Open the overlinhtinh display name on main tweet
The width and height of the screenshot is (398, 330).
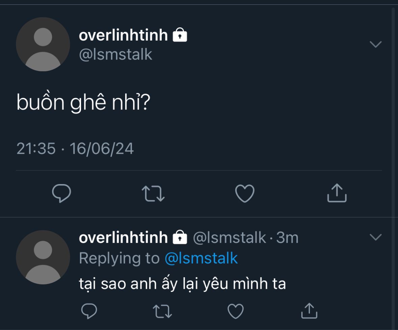(x=123, y=35)
